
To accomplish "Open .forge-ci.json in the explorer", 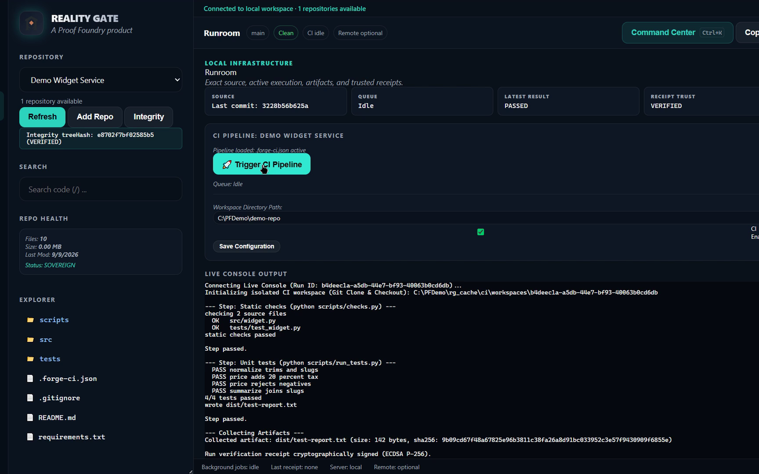I will coord(67,379).
